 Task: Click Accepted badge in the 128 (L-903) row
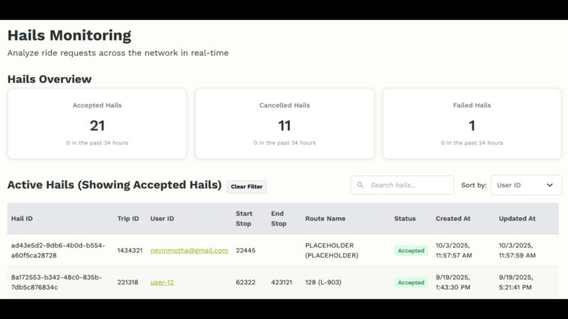(x=411, y=282)
